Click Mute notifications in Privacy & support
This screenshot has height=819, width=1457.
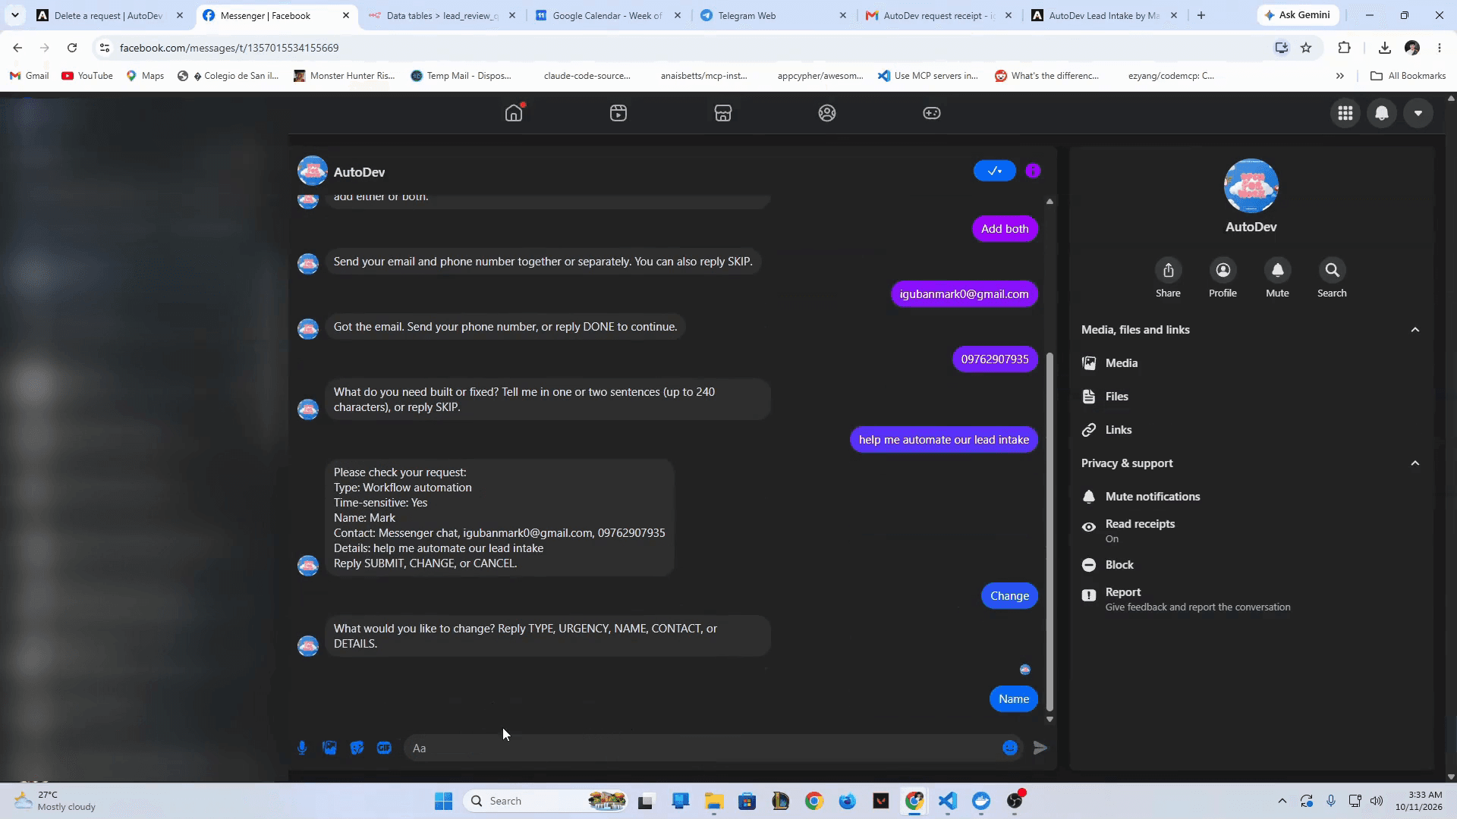point(1251,497)
